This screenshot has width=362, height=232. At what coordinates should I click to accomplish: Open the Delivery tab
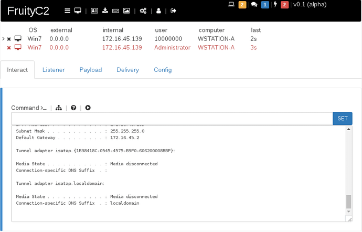pos(127,70)
